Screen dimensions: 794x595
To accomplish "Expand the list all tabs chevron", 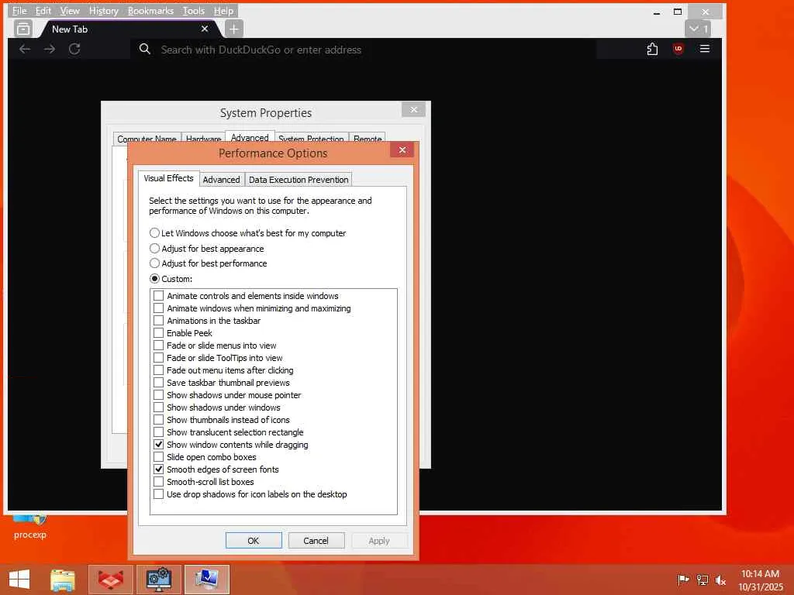I will pos(698,29).
